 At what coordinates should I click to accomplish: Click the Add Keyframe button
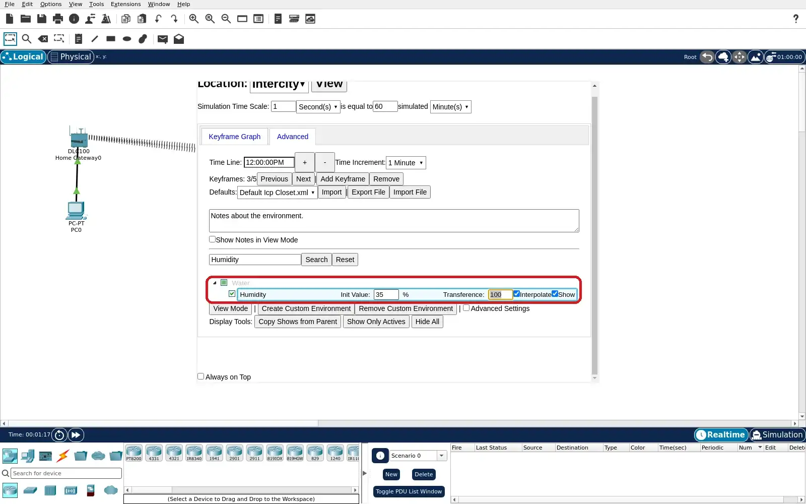click(343, 179)
